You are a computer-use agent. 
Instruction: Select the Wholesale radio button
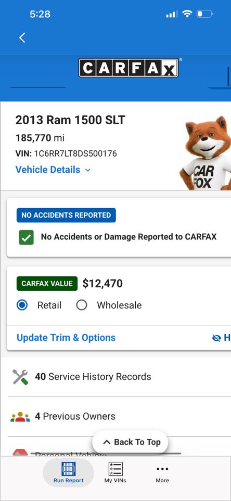(x=82, y=305)
